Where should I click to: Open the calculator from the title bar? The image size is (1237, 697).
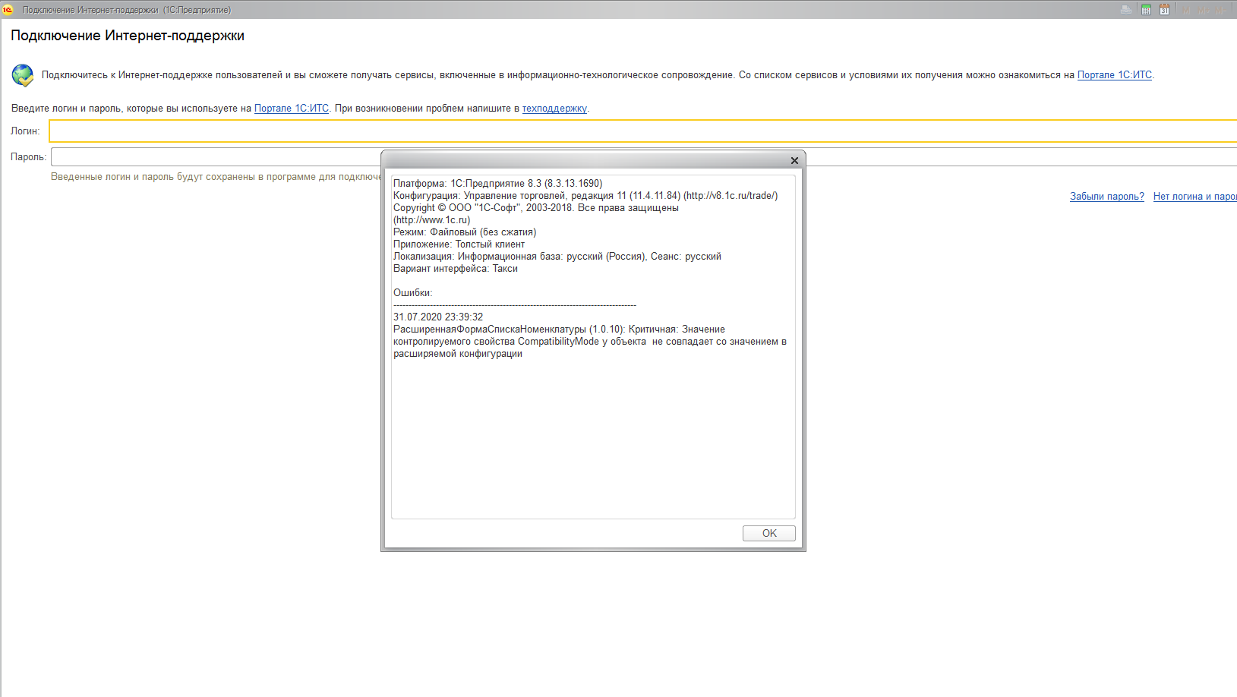coord(1146,9)
